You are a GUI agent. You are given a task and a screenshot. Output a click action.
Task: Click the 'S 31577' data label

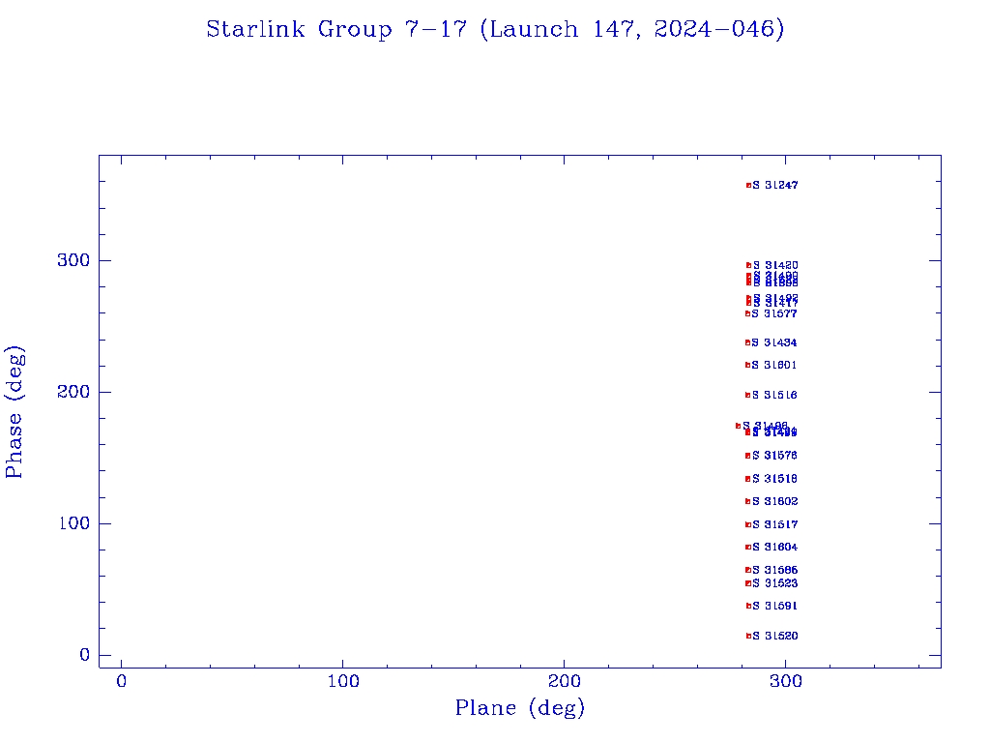point(774,313)
